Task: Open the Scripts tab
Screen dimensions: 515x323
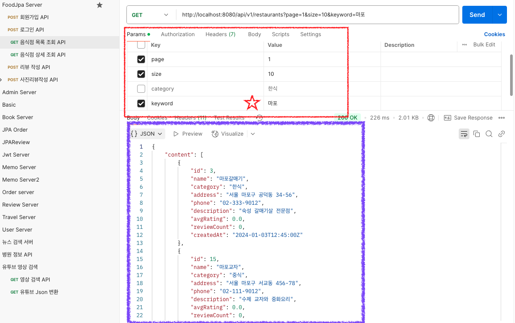Action: (281, 34)
